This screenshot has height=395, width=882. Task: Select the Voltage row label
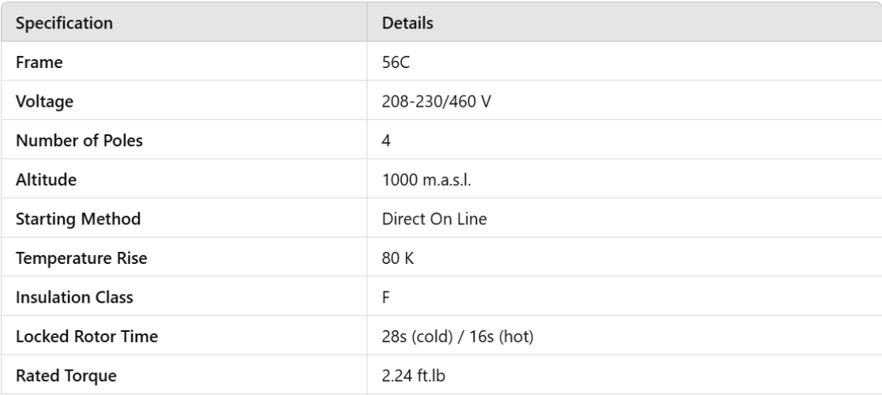point(43,102)
